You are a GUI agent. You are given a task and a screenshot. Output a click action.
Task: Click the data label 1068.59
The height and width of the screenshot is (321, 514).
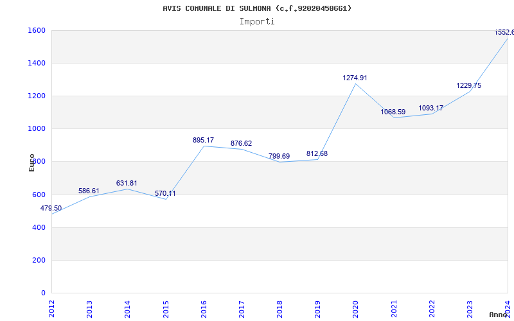pyautogui.click(x=393, y=112)
